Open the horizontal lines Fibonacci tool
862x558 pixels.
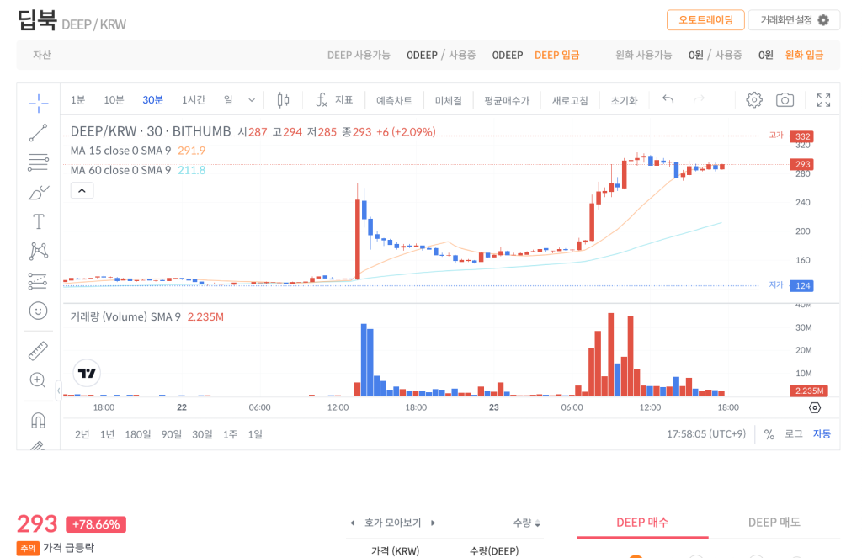39,162
